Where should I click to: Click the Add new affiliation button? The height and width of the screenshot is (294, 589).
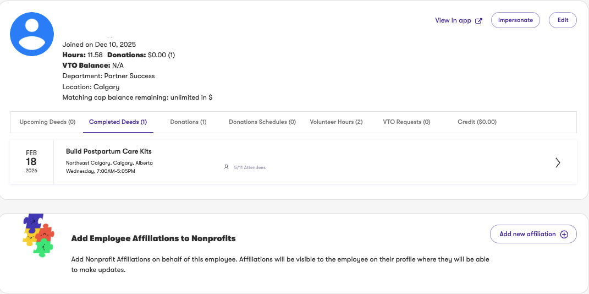pyautogui.click(x=533, y=234)
